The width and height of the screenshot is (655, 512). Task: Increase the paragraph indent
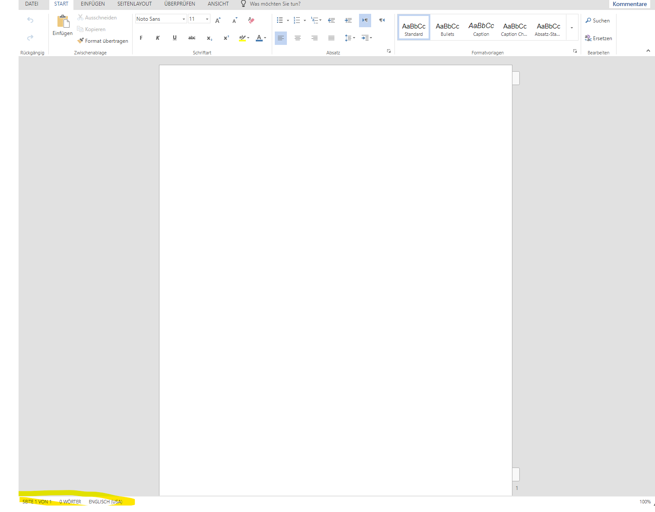(x=348, y=20)
